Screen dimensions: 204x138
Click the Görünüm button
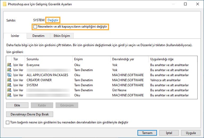[67, 105]
